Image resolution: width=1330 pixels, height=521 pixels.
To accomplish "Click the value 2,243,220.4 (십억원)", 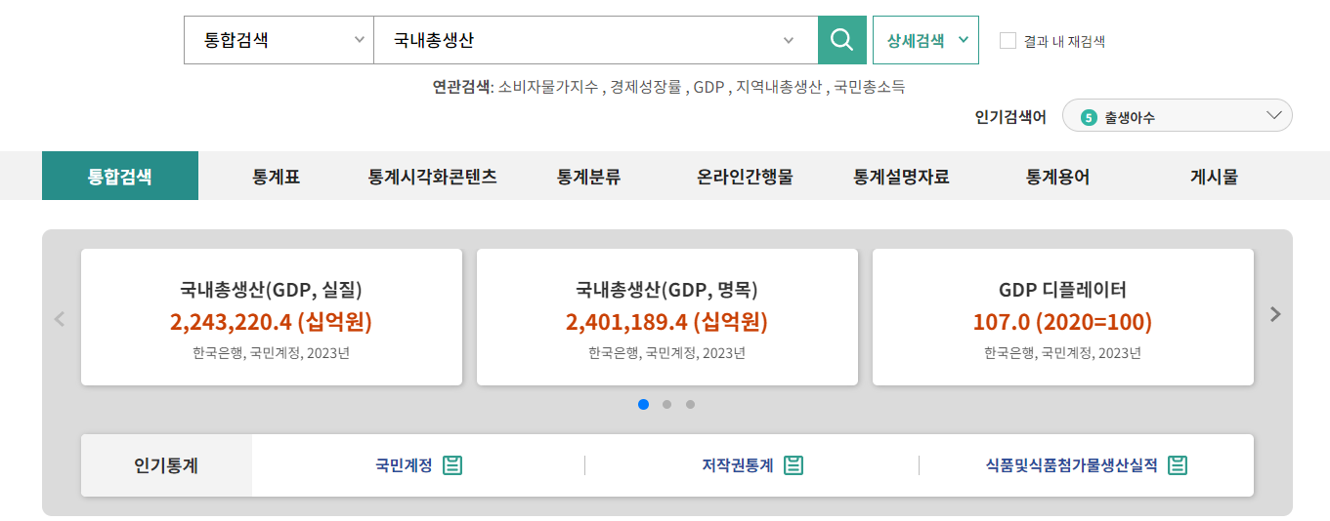I will coord(272,322).
